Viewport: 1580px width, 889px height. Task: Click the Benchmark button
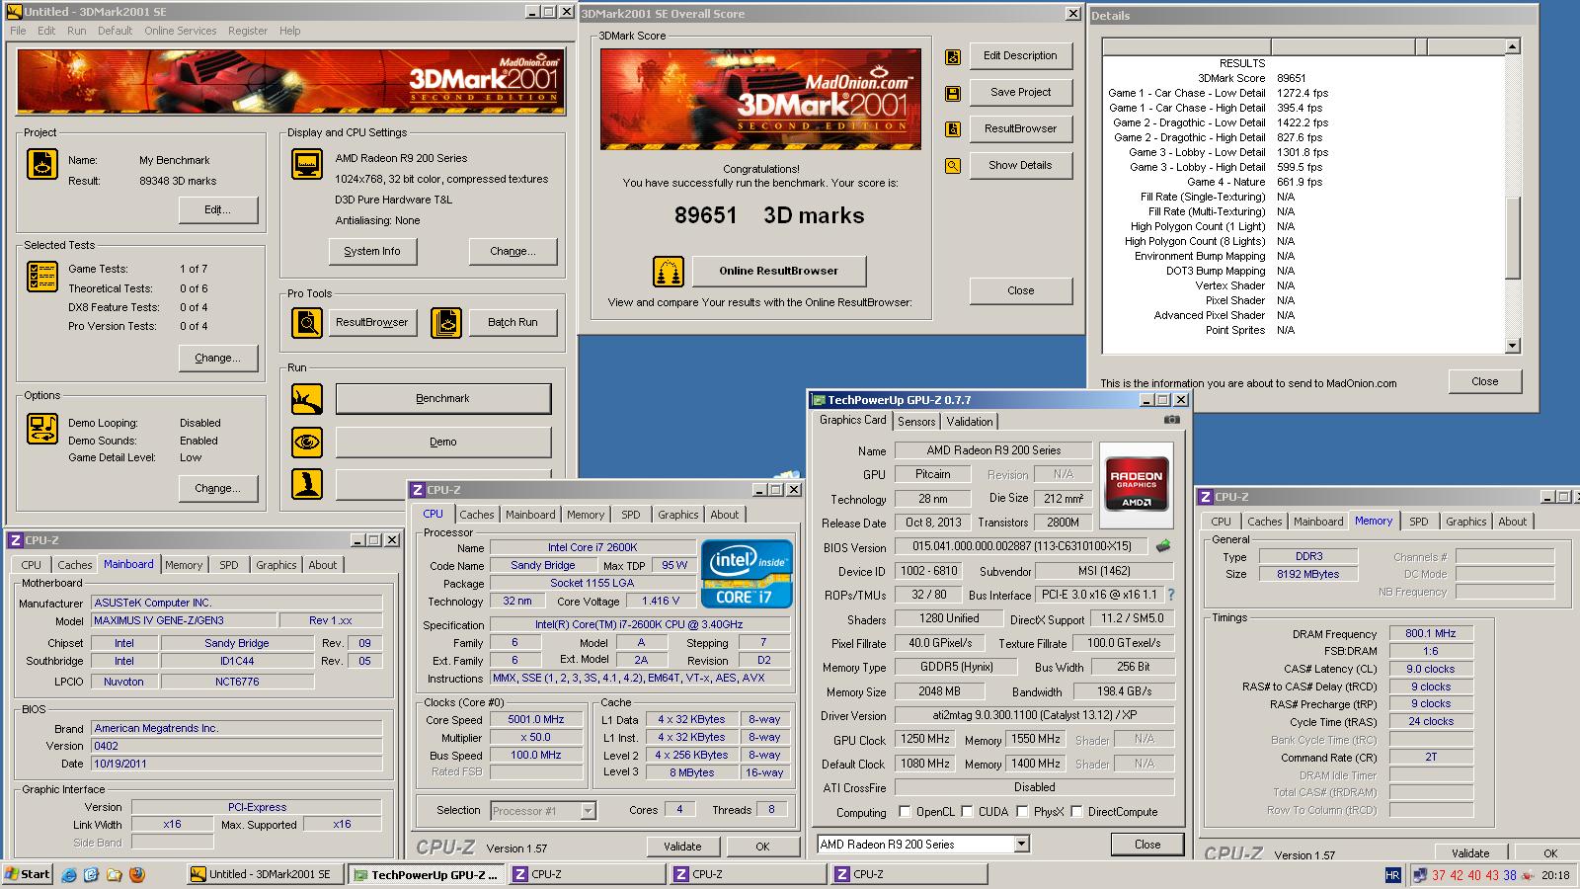click(442, 399)
